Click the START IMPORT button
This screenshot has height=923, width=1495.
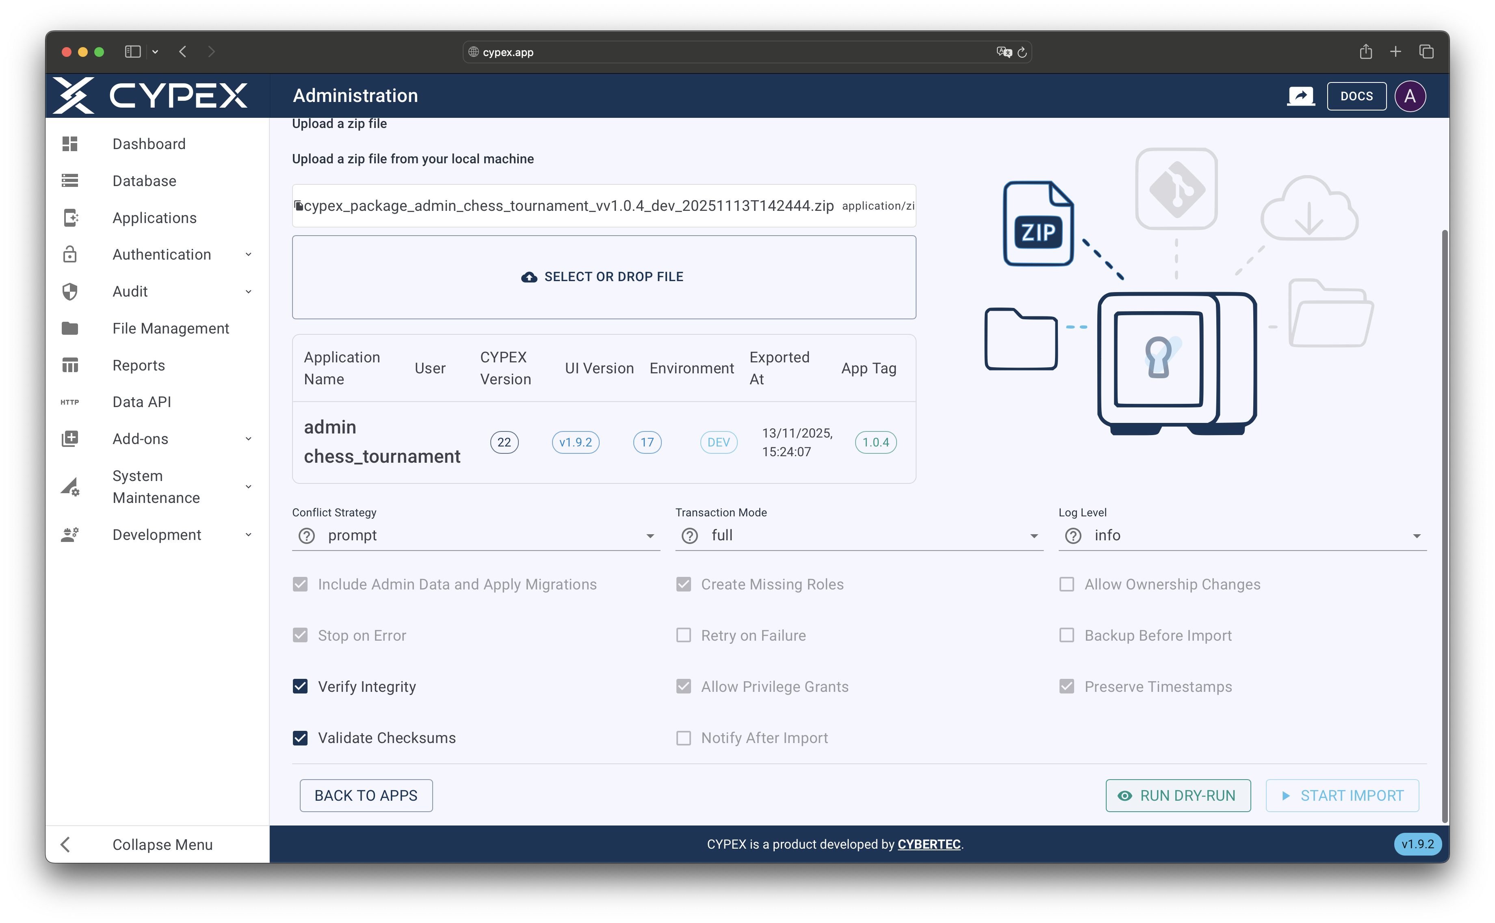pyautogui.click(x=1342, y=795)
